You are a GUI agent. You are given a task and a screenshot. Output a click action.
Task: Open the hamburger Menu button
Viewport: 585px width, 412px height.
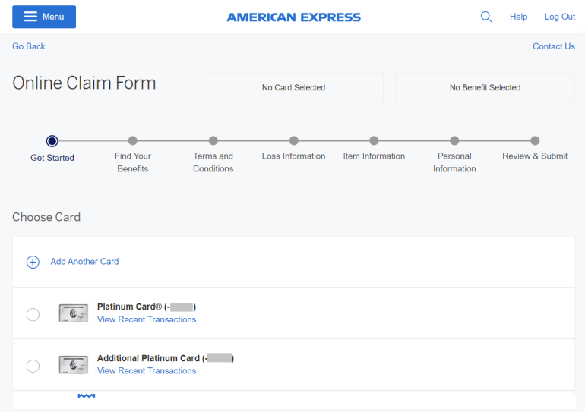pyautogui.click(x=44, y=17)
